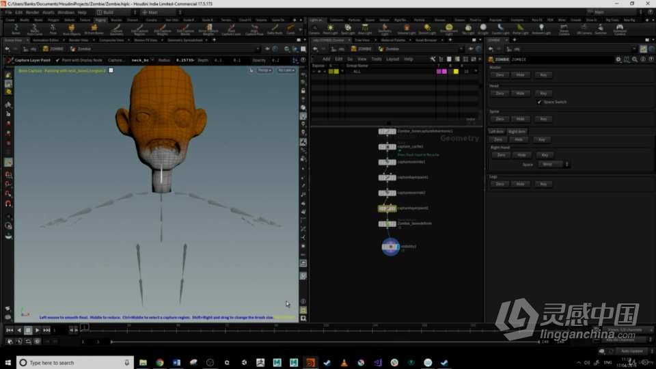Click the Play forward button
This screenshot has width=656, height=369.
(x=37, y=330)
